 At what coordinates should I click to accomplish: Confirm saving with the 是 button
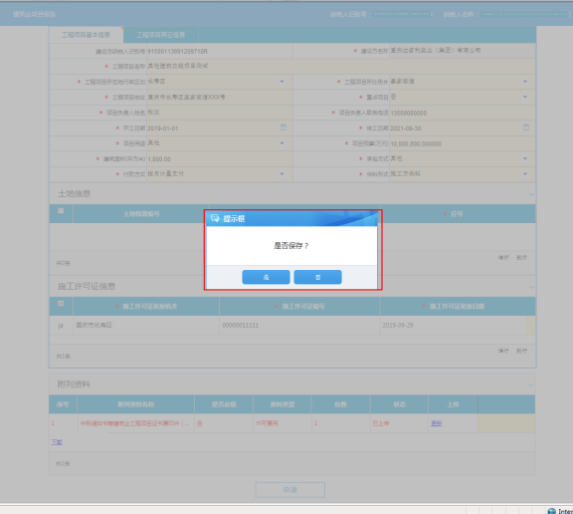(266, 277)
